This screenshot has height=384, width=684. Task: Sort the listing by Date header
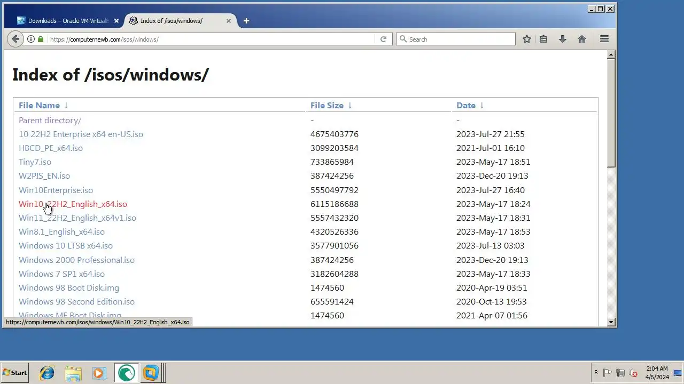(x=466, y=106)
